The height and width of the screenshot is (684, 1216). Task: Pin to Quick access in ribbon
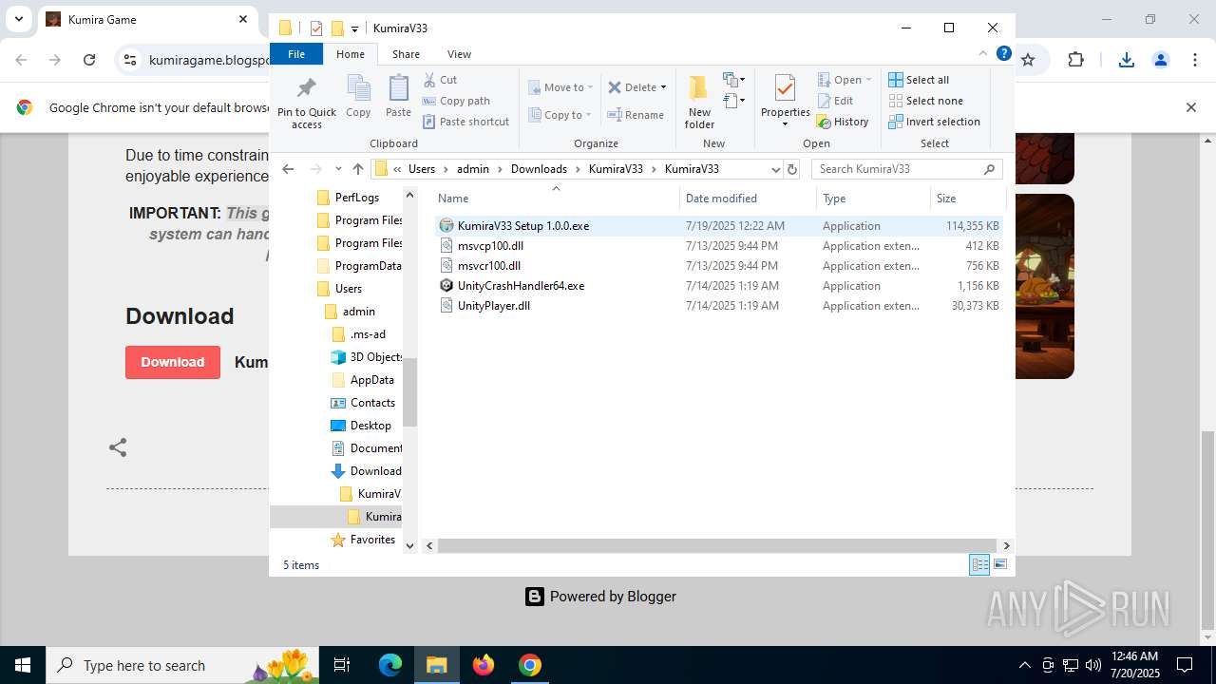(306, 103)
